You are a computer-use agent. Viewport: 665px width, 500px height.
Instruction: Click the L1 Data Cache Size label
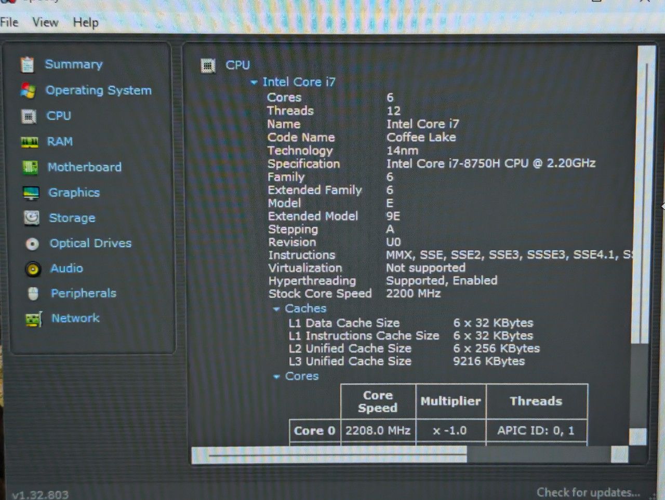(344, 323)
